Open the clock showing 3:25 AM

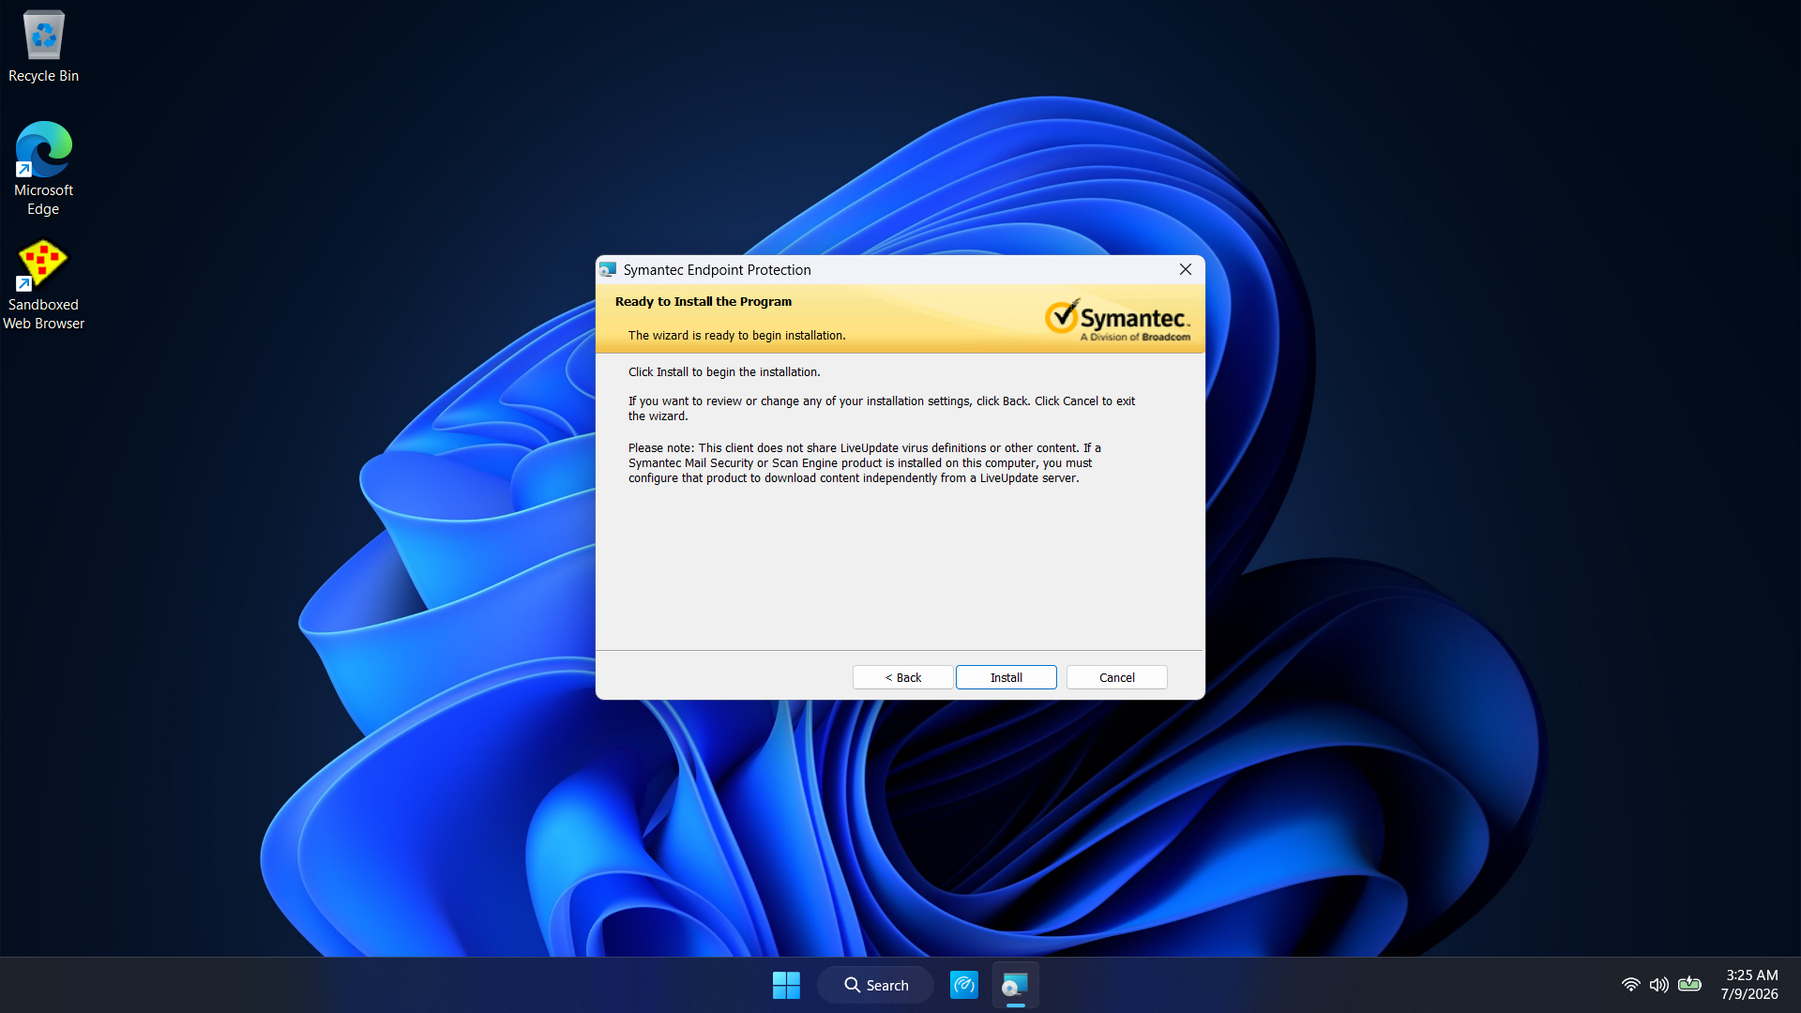point(1749,985)
